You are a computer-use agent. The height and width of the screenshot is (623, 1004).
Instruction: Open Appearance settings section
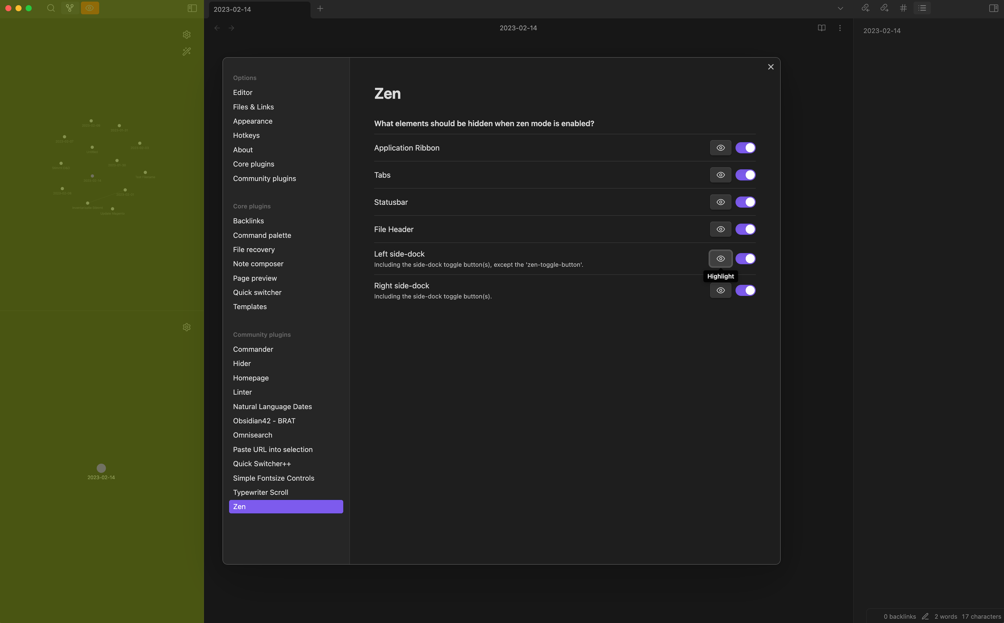pyautogui.click(x=253, y=121)
